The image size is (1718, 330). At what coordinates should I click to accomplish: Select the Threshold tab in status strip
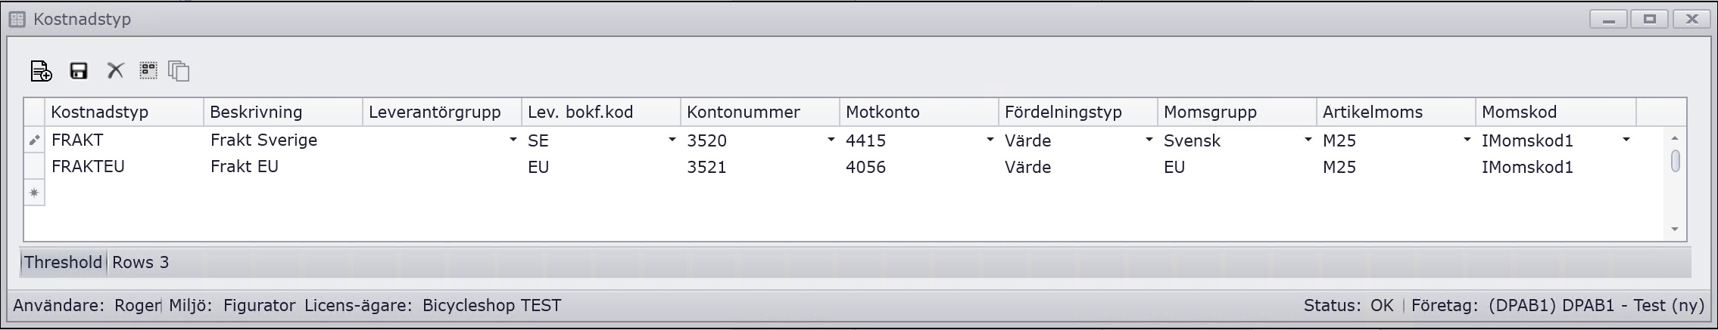pyautogui.click(x=63, y=263)
